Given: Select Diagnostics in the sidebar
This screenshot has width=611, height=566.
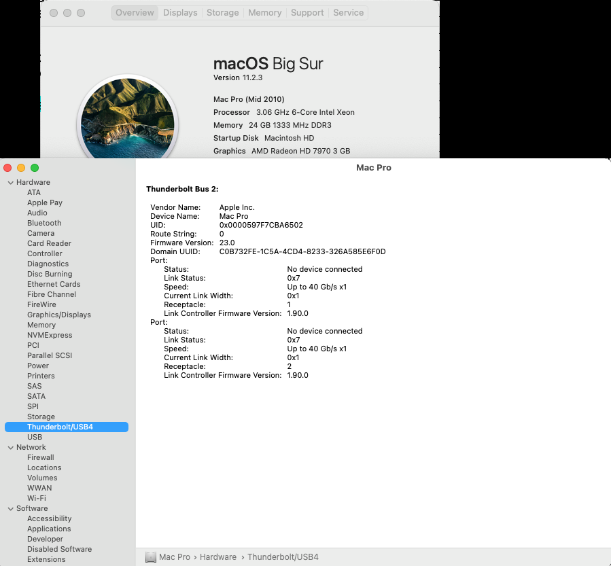Looking at the screenshot, I should point(48,264).
